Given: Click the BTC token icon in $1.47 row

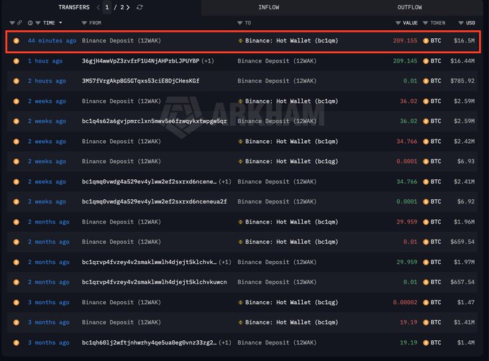Looking at the screenshot, I should pos(426,302).
